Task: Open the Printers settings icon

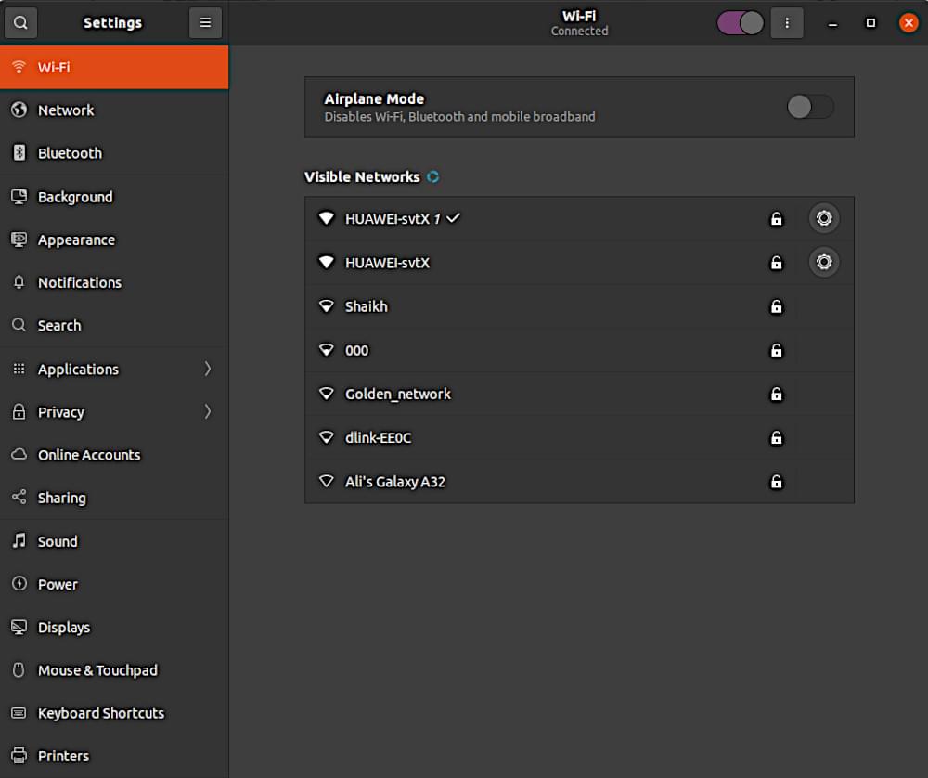Action: click(x=19, y=756)
